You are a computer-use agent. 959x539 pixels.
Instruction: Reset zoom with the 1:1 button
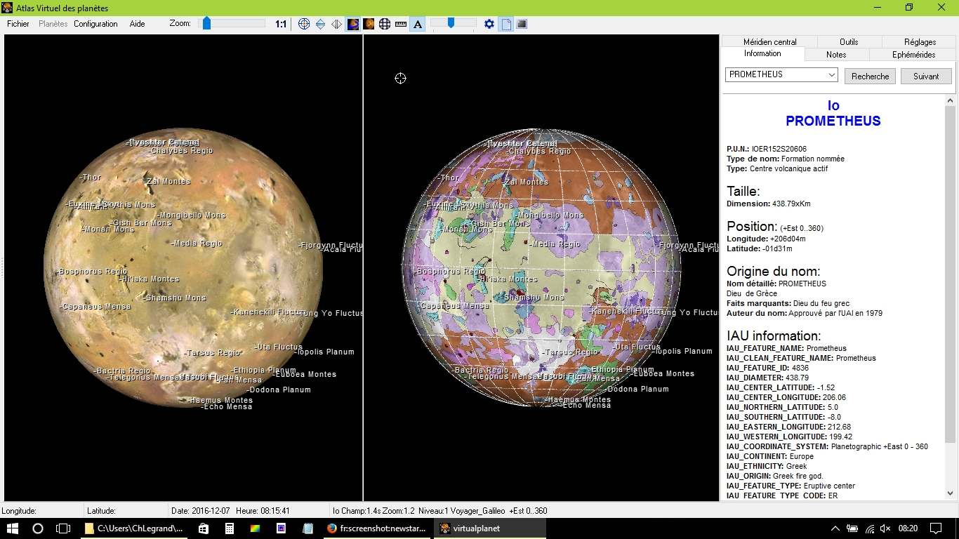coord(281,24)
